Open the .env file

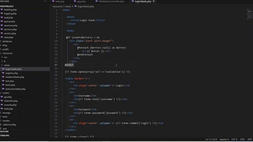coord(5,129)
